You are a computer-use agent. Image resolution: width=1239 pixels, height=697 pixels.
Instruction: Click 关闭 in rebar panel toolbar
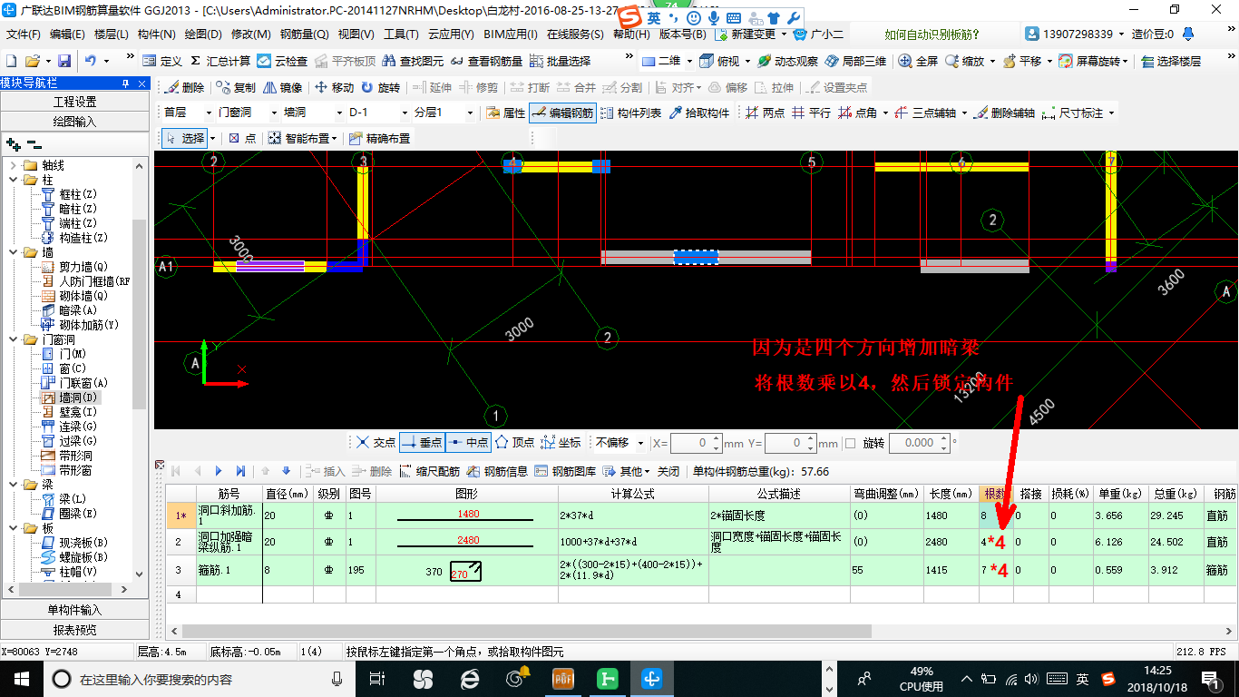coord(668,471)
